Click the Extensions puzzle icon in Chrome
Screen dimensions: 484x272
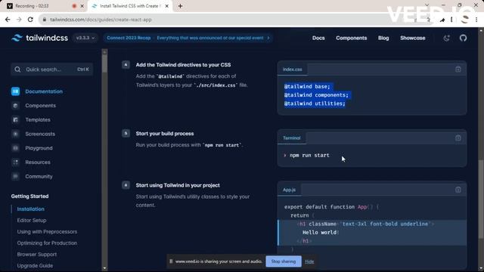point(442,20)
